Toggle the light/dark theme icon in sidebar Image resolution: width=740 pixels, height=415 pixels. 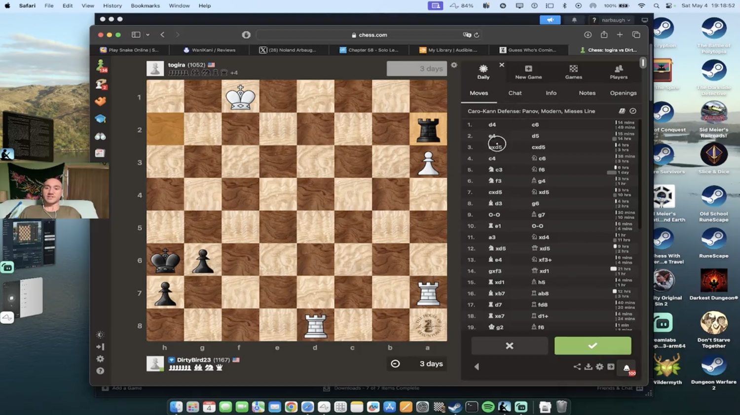[x=100, y=335]
